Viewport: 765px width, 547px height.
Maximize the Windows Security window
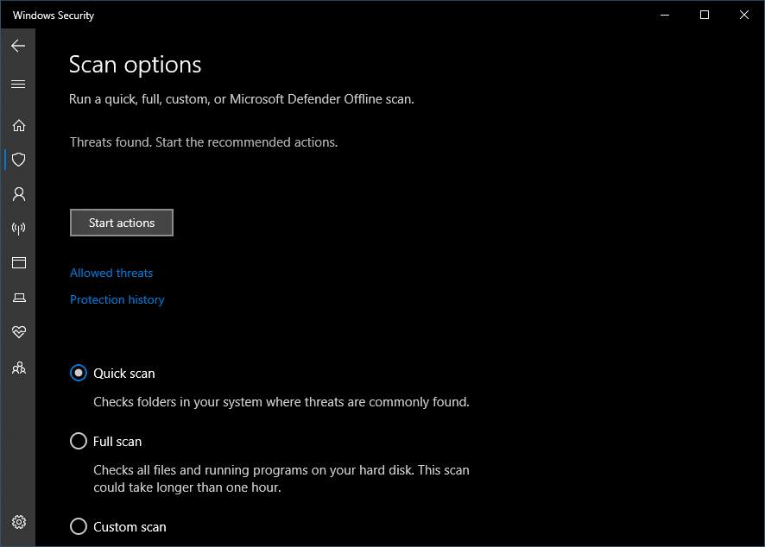[x=704, y=15]
